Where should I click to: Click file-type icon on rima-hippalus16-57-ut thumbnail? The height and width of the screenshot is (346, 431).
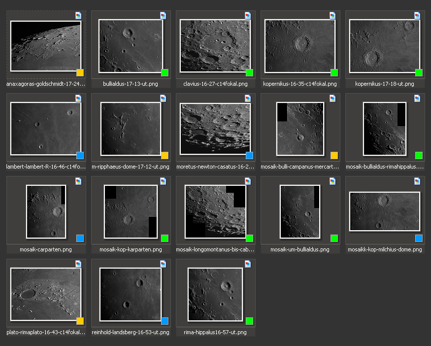248,264
